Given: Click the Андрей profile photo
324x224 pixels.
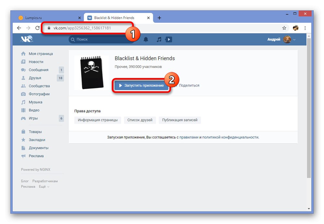Looking at the screenshot, I should pyautogui.click(x=287, y=39).
